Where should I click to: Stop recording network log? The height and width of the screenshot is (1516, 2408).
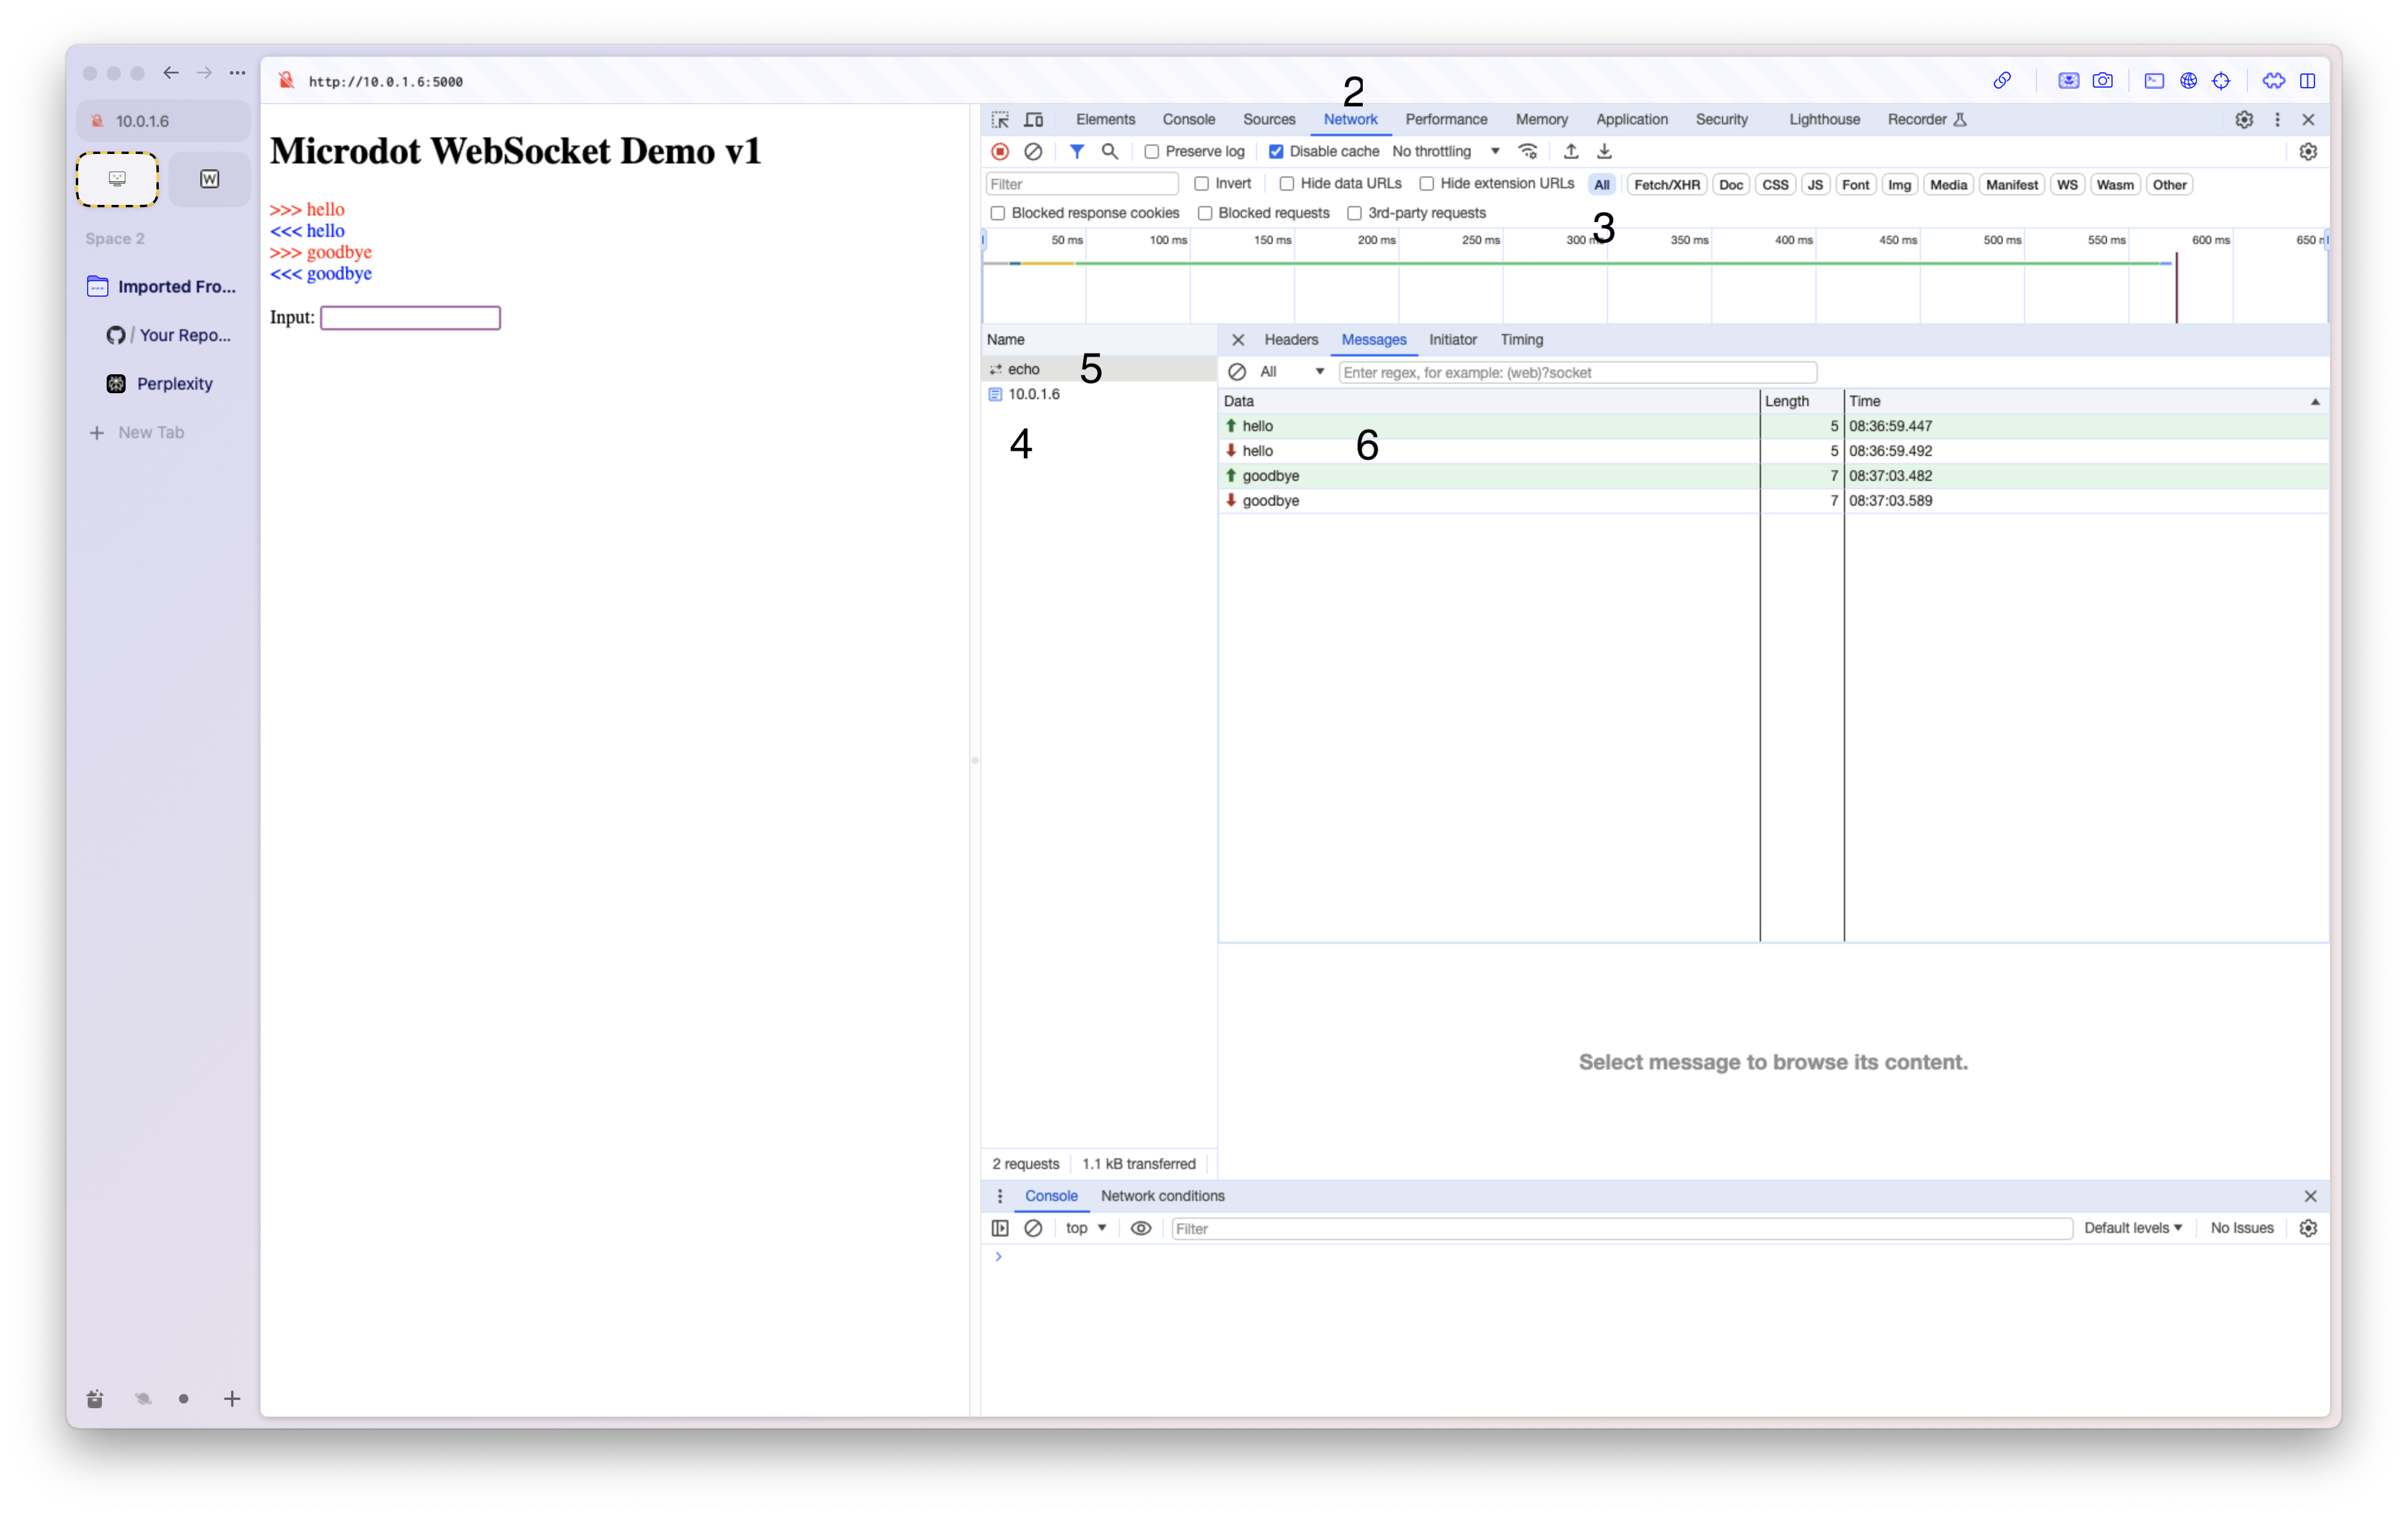tap(1000, 152)
